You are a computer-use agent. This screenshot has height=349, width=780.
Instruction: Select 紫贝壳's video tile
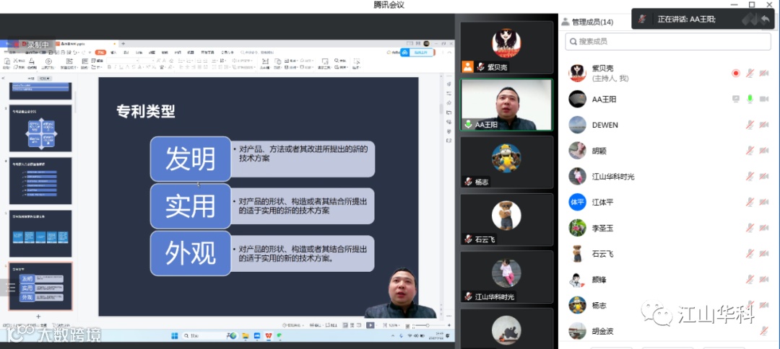[506, 48]
